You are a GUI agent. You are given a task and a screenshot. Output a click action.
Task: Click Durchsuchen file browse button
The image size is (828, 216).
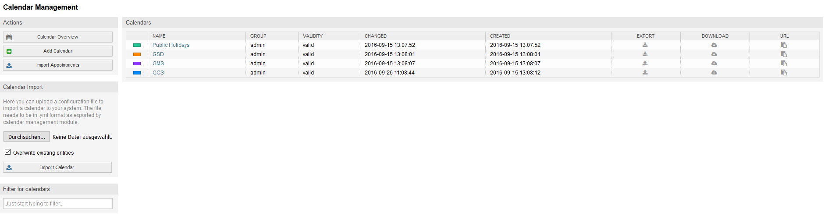(27, 137)
